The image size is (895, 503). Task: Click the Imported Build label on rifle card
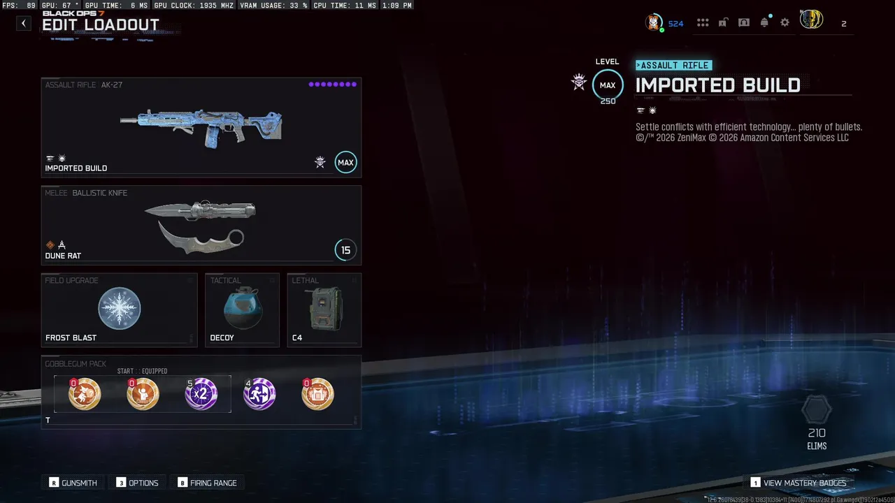tap(76, 168)
